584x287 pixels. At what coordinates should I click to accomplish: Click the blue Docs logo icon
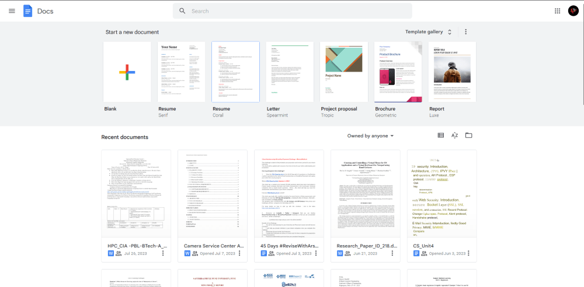(x=28, y=10)
